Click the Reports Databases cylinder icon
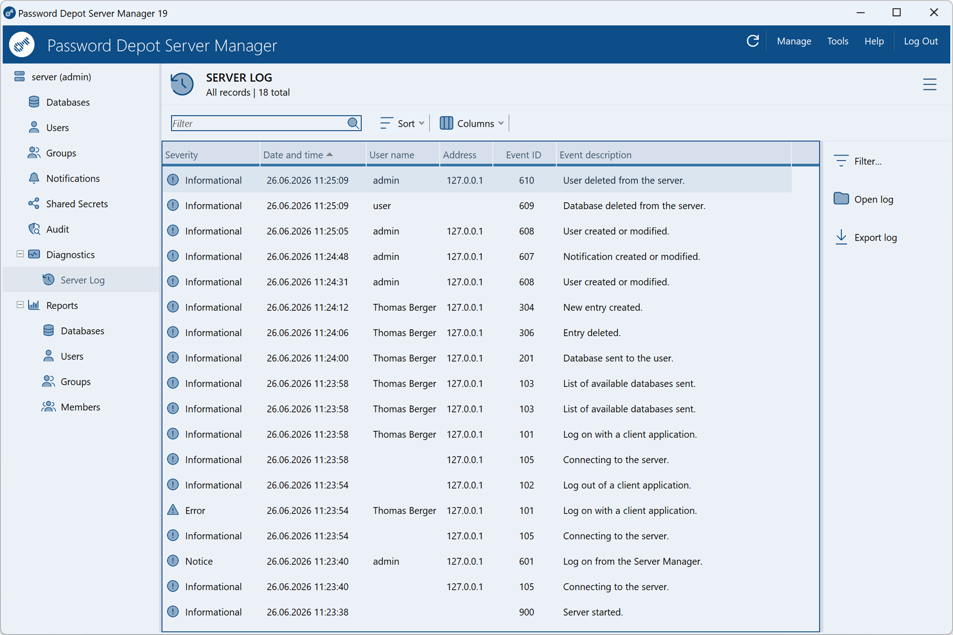This screenshot has width=953, height=635. [48, 330]
